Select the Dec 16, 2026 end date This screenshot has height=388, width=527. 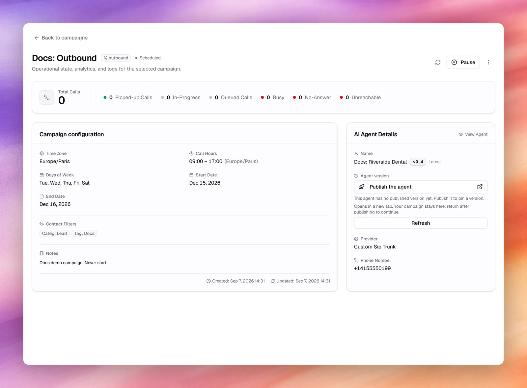click(x=55, y=204)
